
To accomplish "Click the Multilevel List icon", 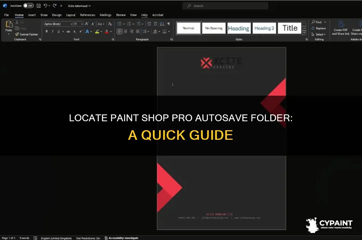I will (139, 24).
